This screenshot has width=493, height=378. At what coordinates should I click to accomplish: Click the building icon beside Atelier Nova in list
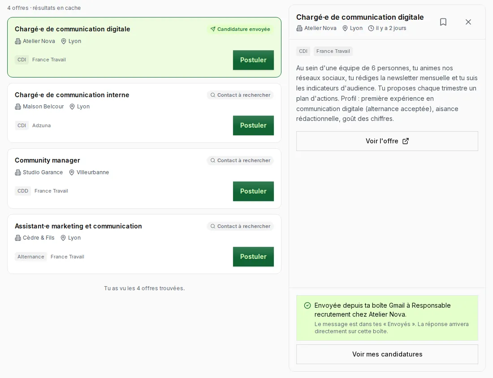coord(18,41)
